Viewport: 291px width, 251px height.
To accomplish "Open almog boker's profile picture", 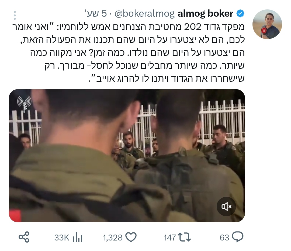I will [267, 24].
